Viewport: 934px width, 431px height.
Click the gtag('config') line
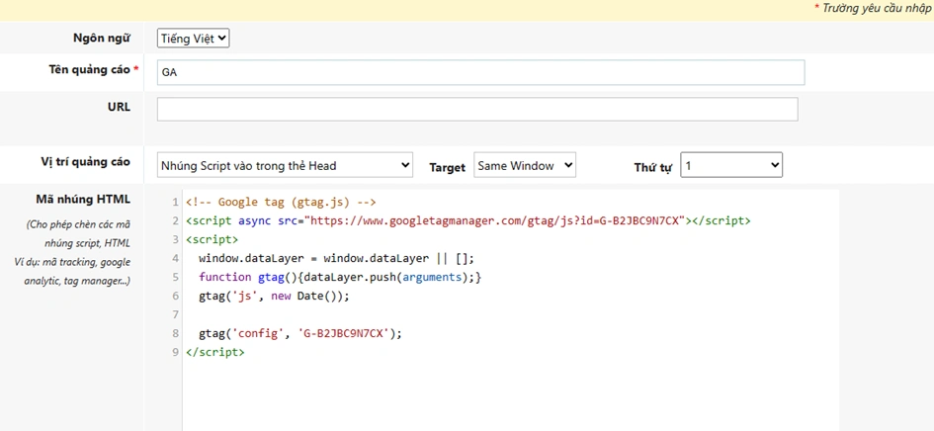pos(300,334)
